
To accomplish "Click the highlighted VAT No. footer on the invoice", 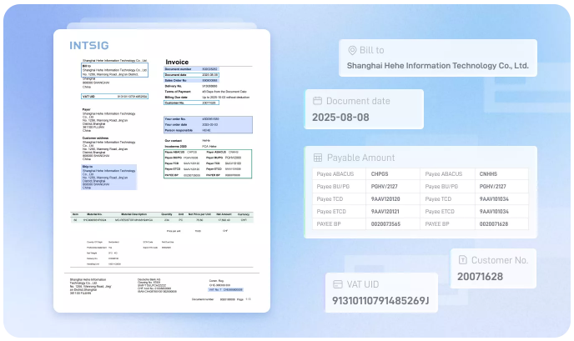I will point(225,290).
